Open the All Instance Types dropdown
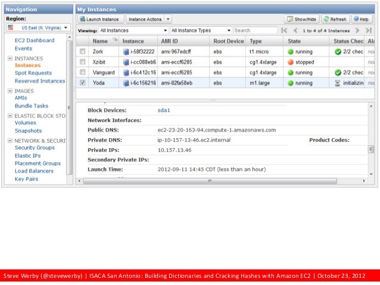Viewport: 380px width, 285px height. click(x=201, y=30)
